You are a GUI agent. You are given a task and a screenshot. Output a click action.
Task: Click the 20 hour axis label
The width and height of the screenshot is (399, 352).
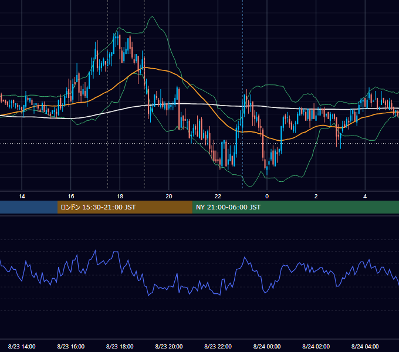[169, 197]
